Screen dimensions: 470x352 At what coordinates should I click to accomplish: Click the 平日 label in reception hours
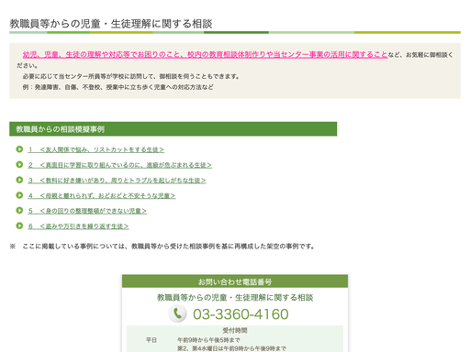(151, 340)
